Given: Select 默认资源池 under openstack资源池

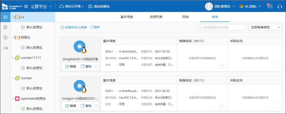Looking at the screenshot, I should [34, 109].
